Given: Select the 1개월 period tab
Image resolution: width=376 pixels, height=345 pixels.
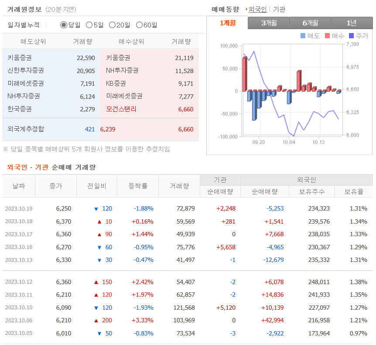Looking at the screenshot, I should pos(227,22).
